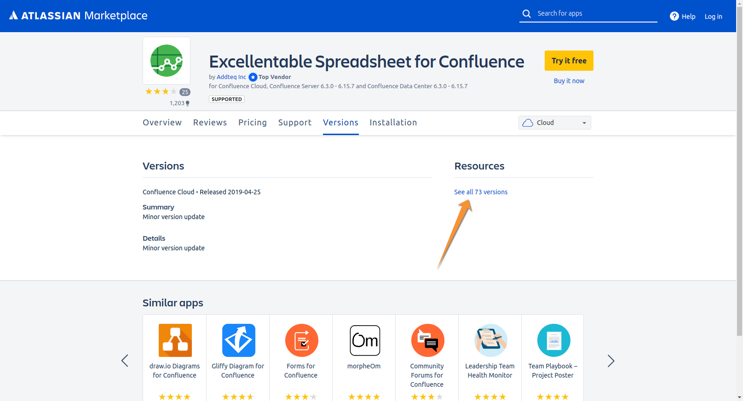Switch to the Support tab
The width and height of the screenshot is (743, 401).
(295, 123)
